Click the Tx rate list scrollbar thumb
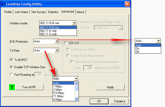165x107 pixels. click(x=76, y=88)
